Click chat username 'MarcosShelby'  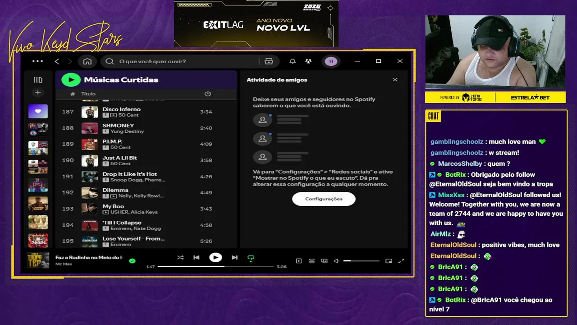click(461, 164)
